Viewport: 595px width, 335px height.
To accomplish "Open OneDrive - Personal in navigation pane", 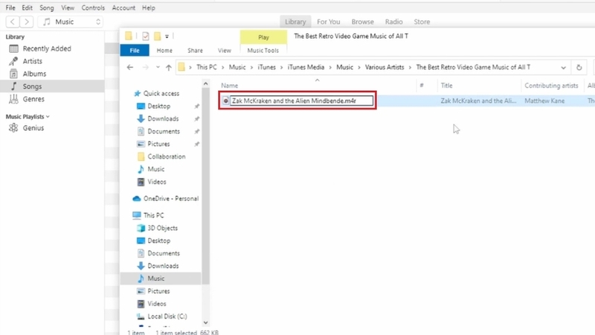I will click(x=171, y=199).
